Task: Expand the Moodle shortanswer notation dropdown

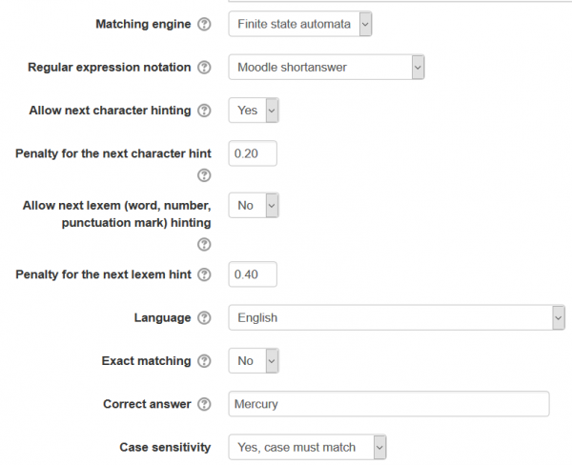Action: point(326,68)
